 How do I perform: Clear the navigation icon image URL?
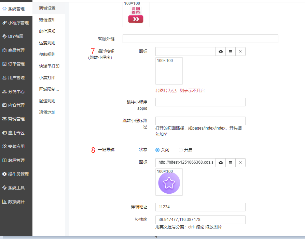point(240,163)
